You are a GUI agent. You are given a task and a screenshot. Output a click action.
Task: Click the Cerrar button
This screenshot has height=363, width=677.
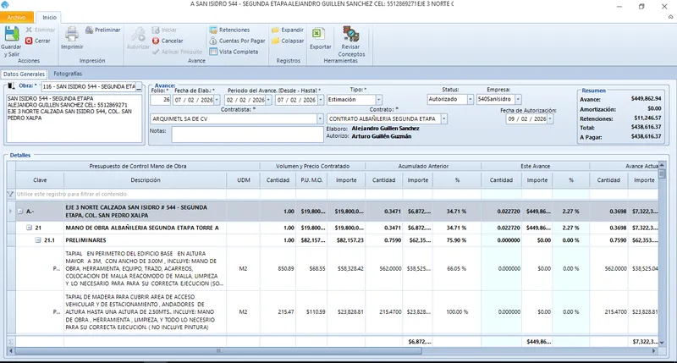point(37,41)
